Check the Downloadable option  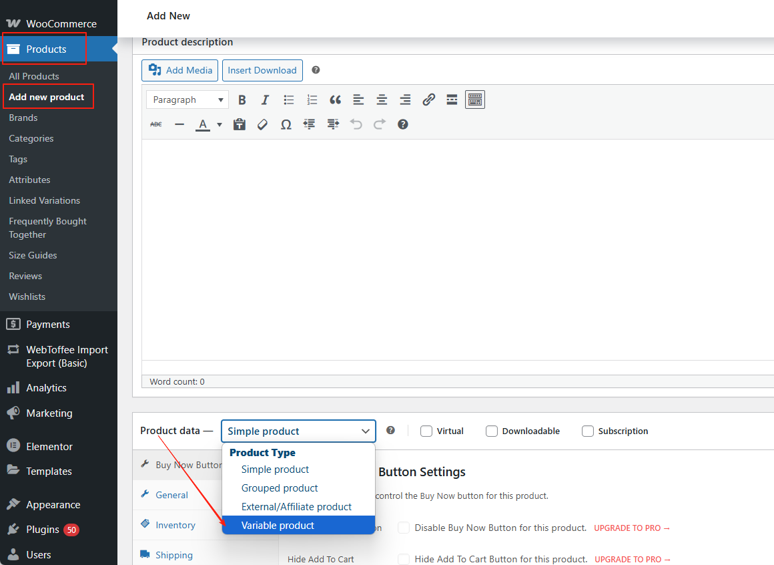point(492,431)
